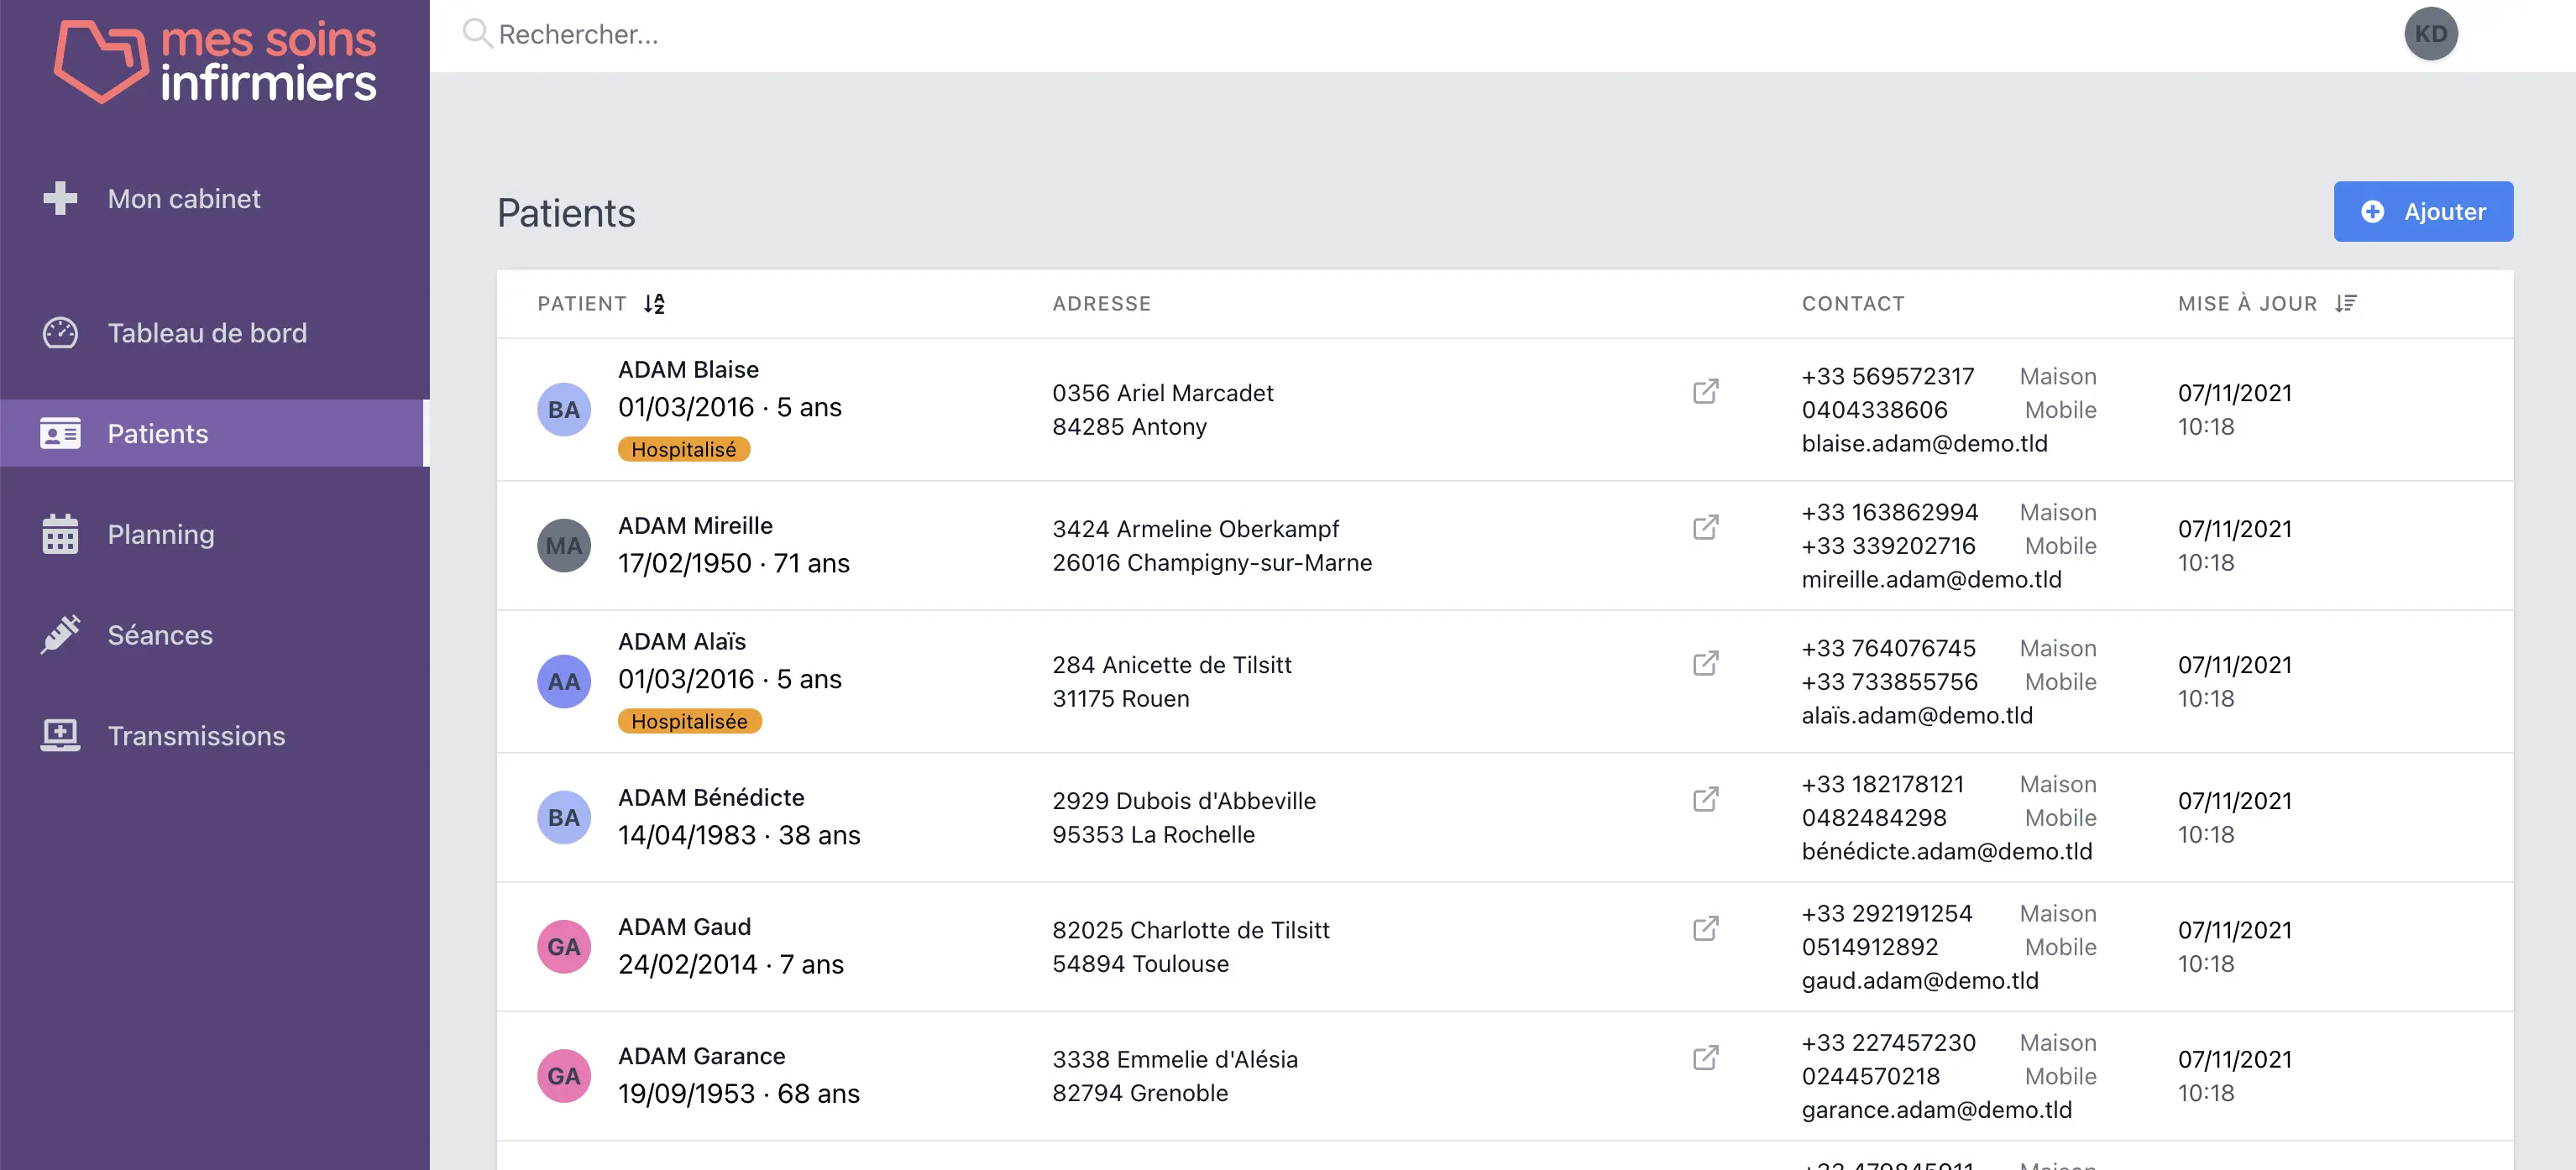Open the Transmissions section
Image resolution: width=2576 pixels, height=1170 pixels.
215,735
